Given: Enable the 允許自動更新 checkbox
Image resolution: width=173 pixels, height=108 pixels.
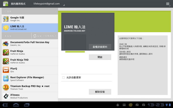Looking at the screenshot, I should pos(63,77).
